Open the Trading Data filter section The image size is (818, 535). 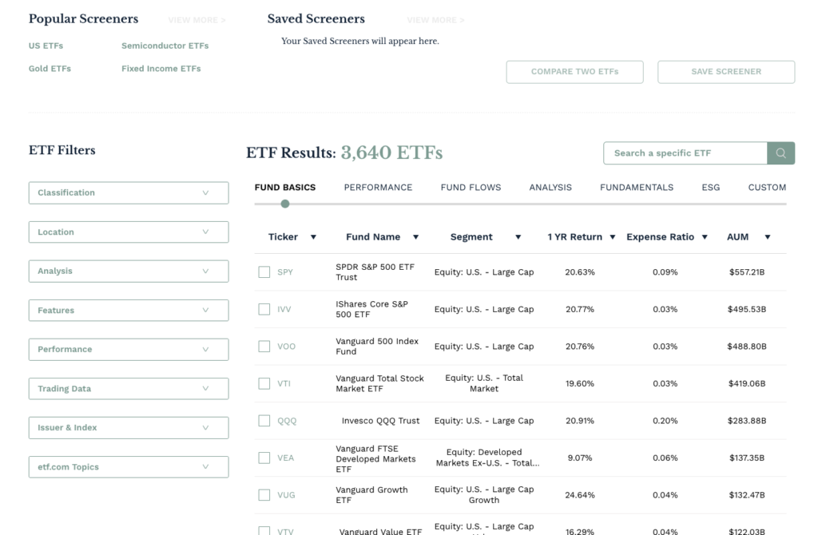(128, 388)
